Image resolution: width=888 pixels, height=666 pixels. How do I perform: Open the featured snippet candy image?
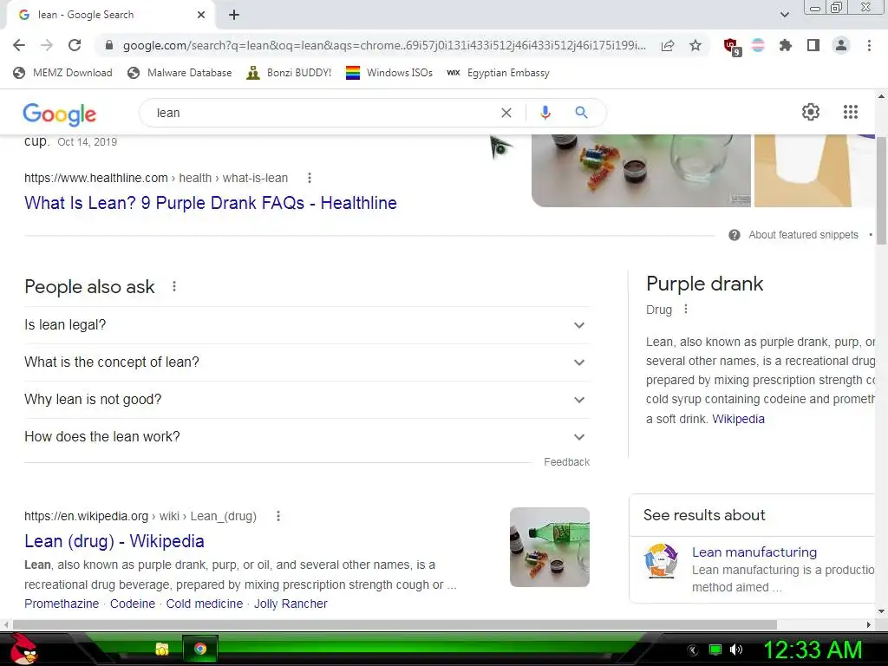point(641,171)
